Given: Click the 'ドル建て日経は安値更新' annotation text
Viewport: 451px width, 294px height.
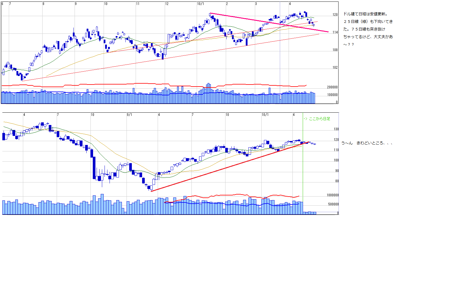Looking at the screenshot, I should pyautogui.click(x=366, y=14).
